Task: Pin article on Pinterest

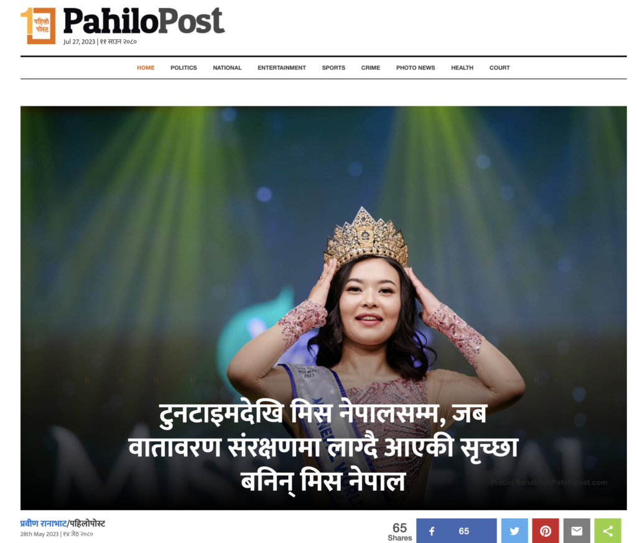Action: pos(545,531)
